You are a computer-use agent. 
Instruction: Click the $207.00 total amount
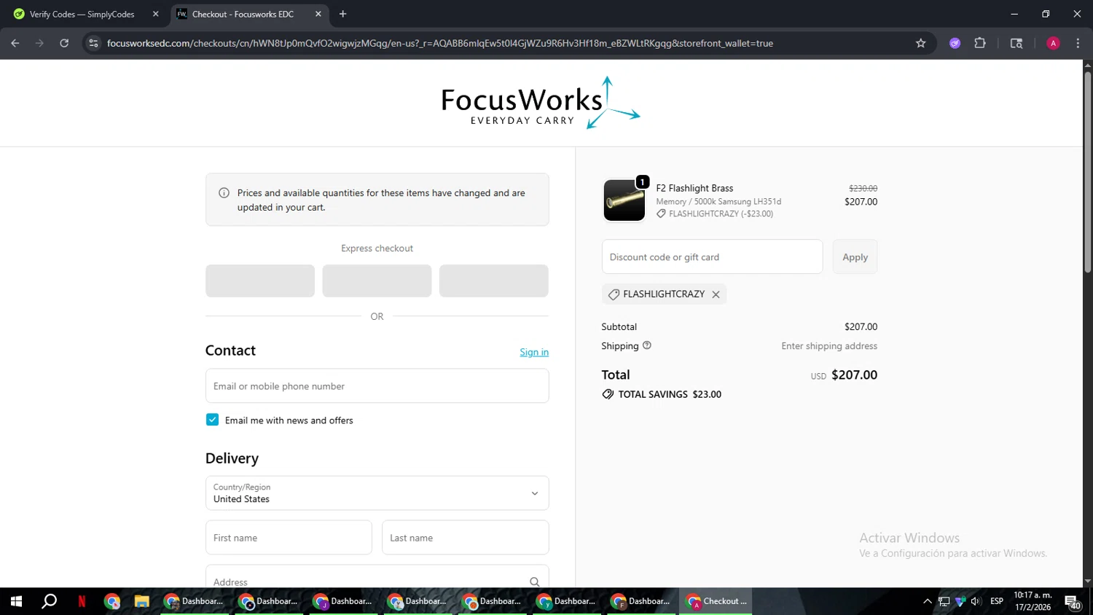coord(854,375)
